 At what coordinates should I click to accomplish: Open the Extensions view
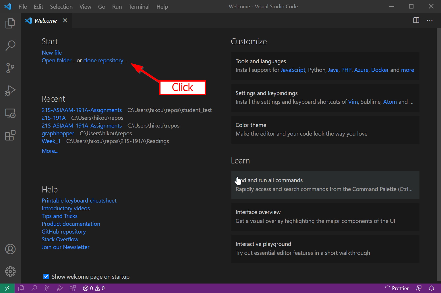pos(10,135)
